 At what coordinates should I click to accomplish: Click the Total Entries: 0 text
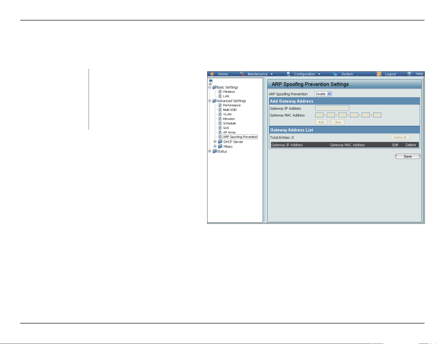click(x=282, y=138)
